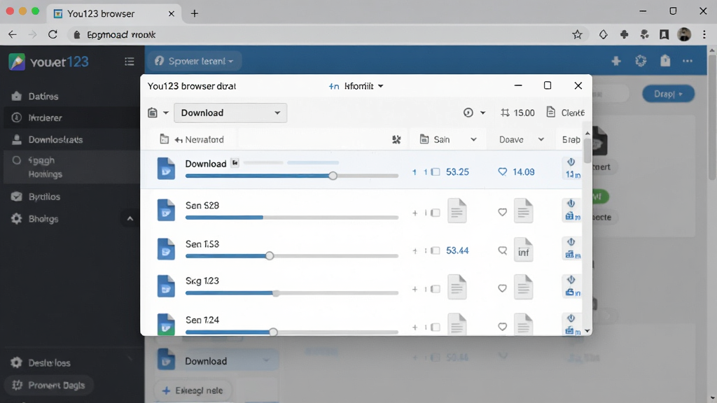This screenshot has height=403, width=717.
Task: Adjust the Download row progress slider
Action: point(333,176)
